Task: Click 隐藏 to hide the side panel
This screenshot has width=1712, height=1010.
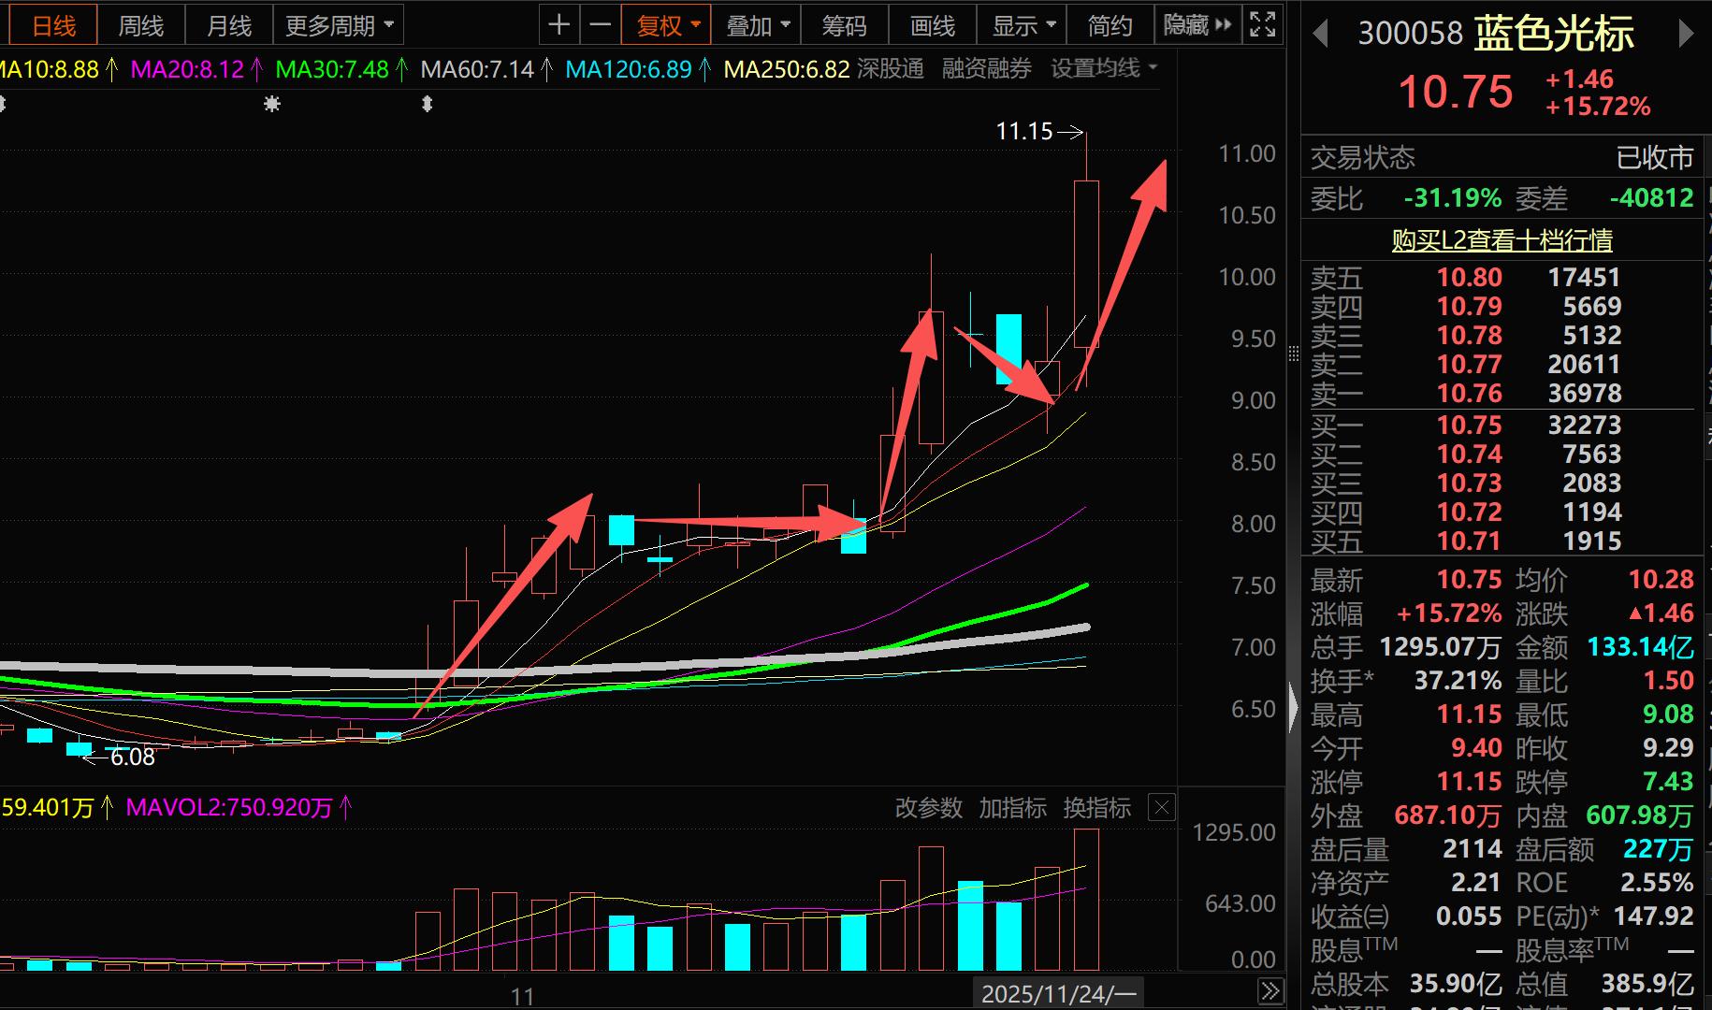Action: coord(1197,26)
